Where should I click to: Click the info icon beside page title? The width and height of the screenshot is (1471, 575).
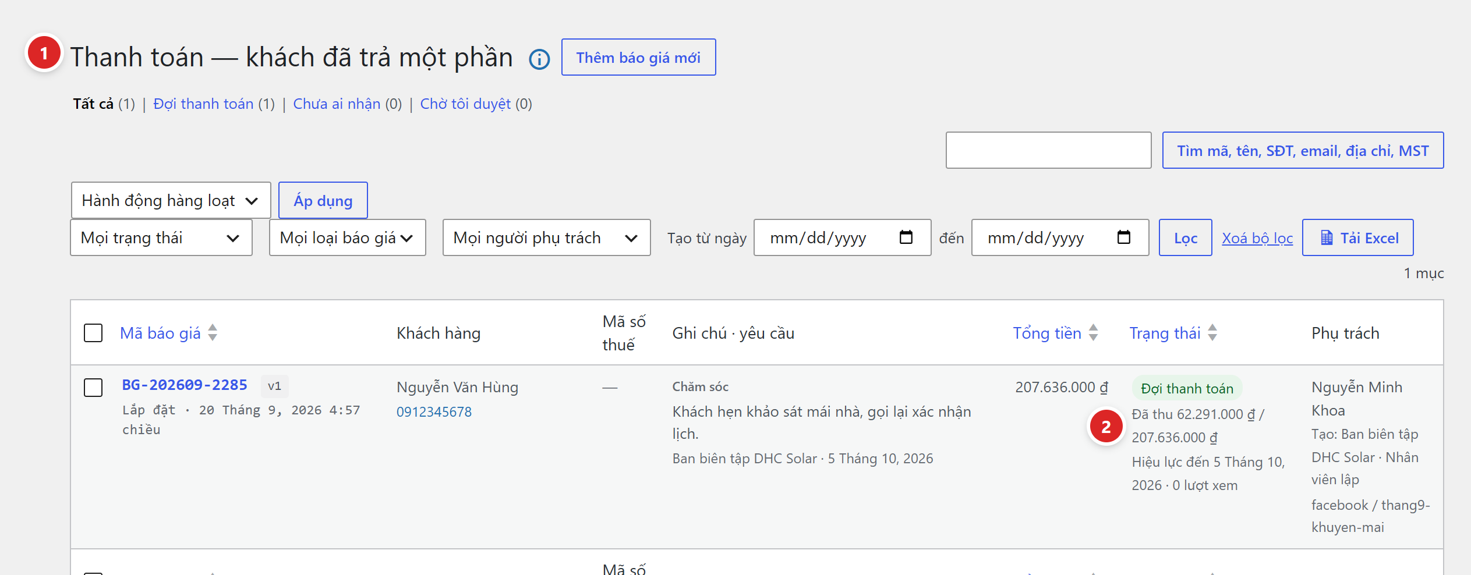point(539,59)
